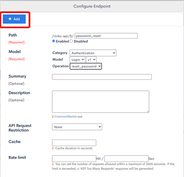Click the /rcms-api/3/ path prefix text
The height and width of the screenshot is (177, 184).
point(63,36)
